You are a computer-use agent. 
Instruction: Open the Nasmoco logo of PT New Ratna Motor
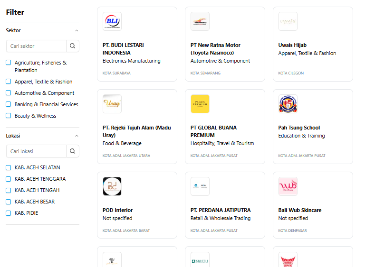point(200,21)
